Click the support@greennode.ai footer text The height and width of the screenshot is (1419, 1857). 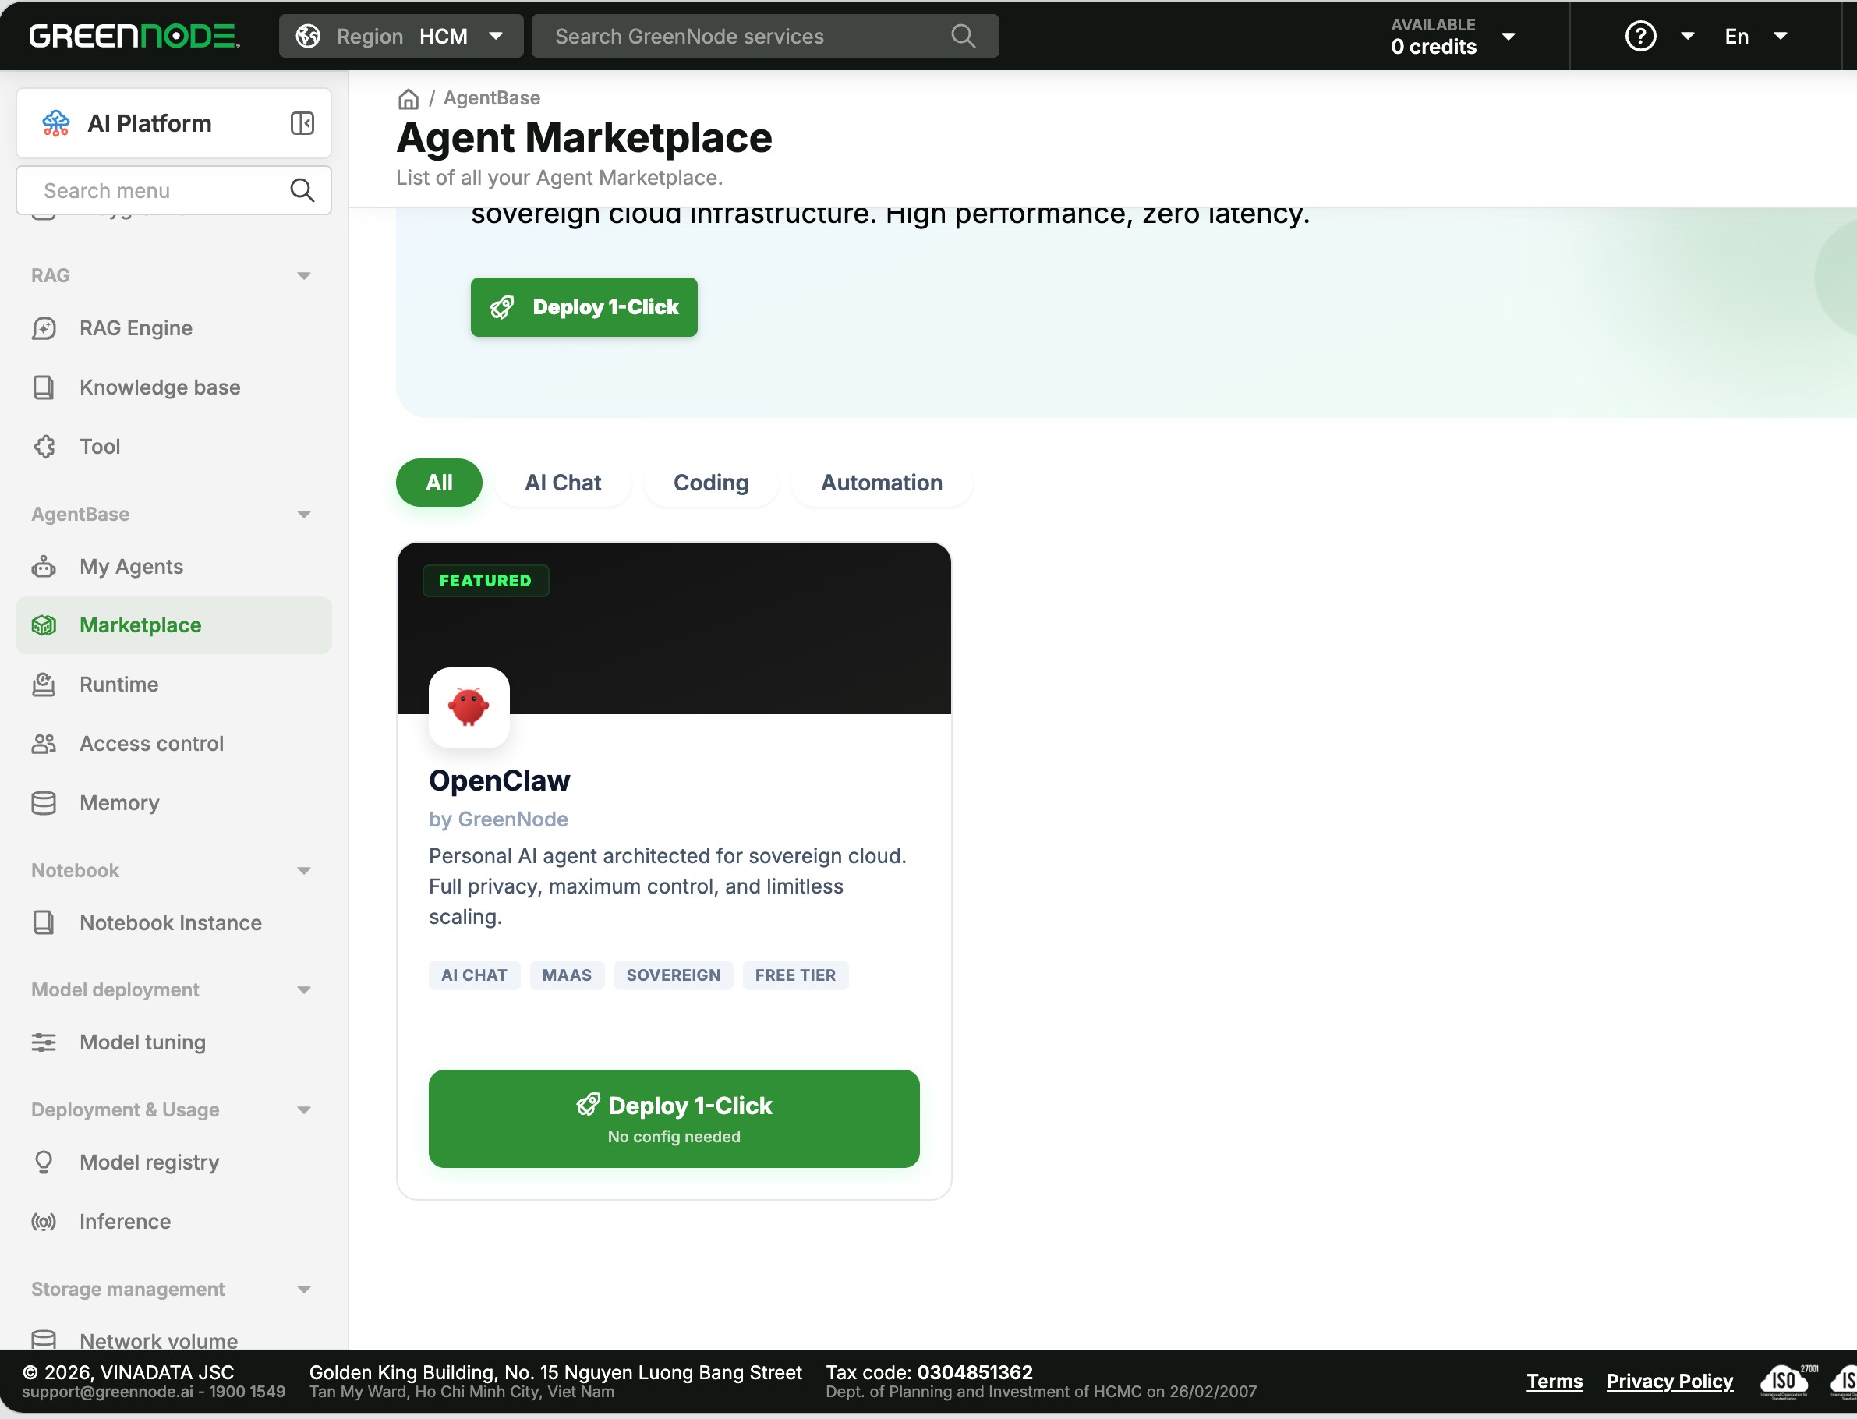[x=108, y=1391]
